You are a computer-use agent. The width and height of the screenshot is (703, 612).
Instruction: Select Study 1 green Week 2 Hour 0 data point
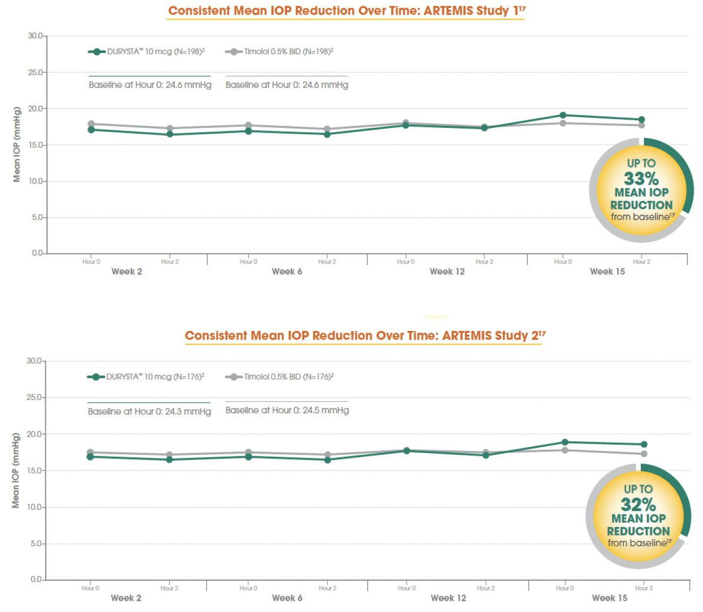(x=91, y=130)
